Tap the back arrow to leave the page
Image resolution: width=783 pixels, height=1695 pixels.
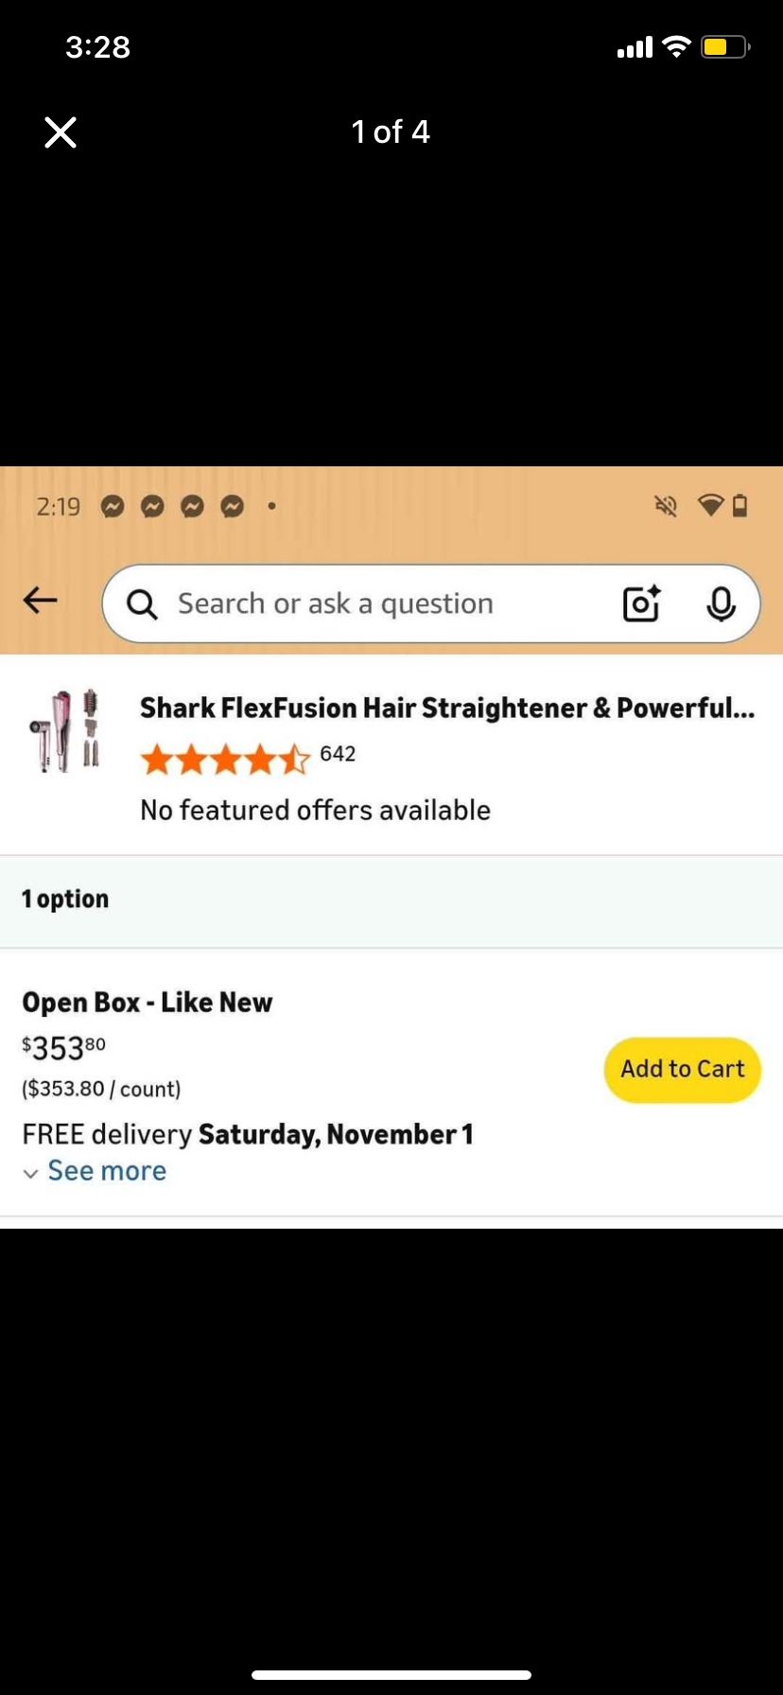coord(39,601)
